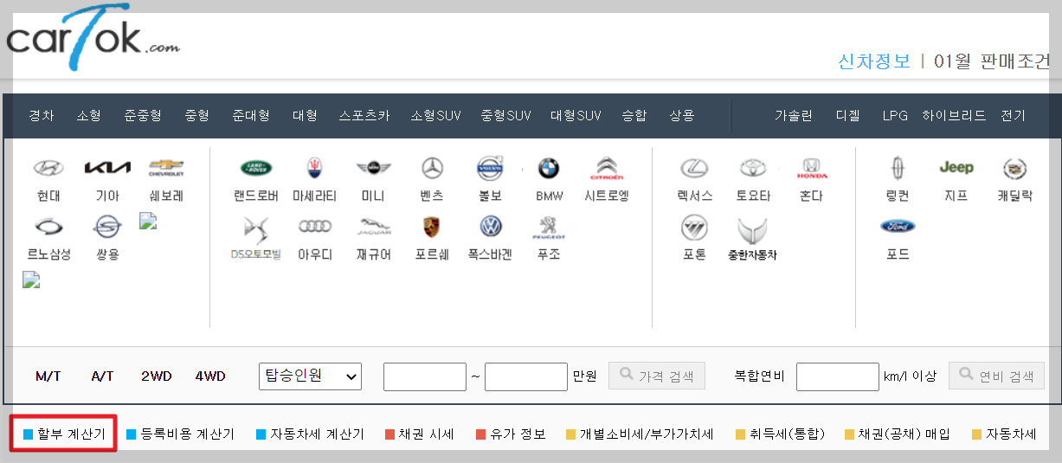Choose the 랜드로버 (Land Rover) logo
The height and width of the screenshot is (463, 1062).
point(256,168)
